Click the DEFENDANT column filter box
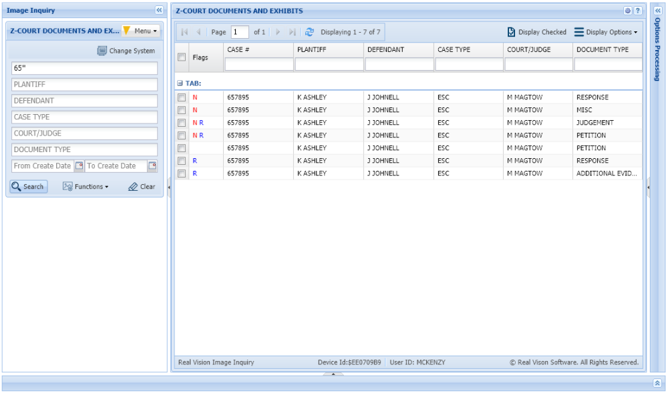The height and width of the screenshot is (393, 668). pyautogui.click(x=399, y=64)
